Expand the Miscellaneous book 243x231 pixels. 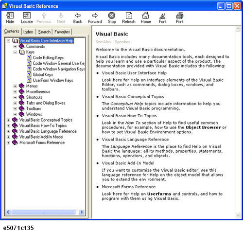click(x=15, y=92)
